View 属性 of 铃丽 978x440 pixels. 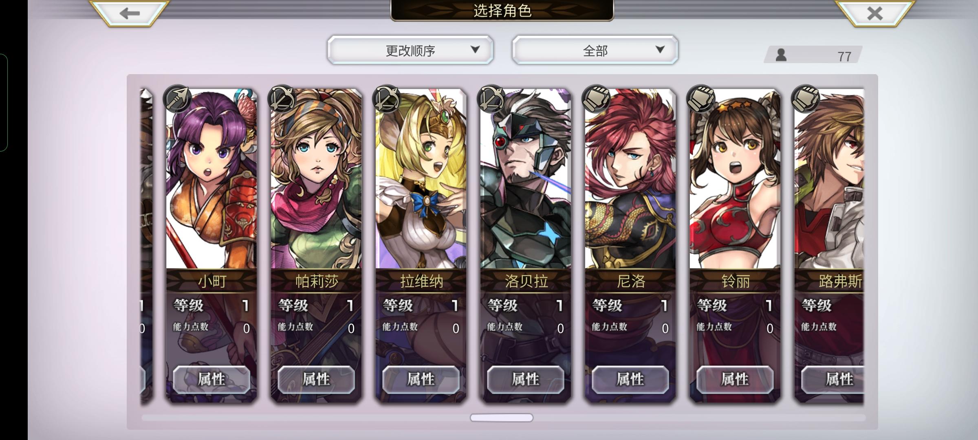click(x=735, y=379)
